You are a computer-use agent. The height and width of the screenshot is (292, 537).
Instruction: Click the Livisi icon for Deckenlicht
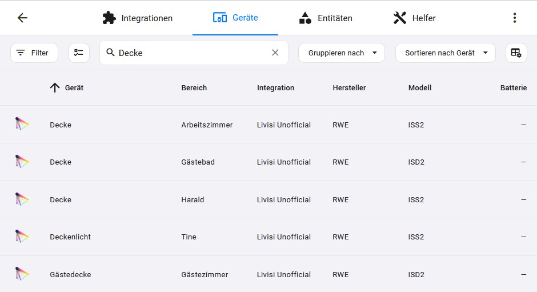click(x=22, y=237)
